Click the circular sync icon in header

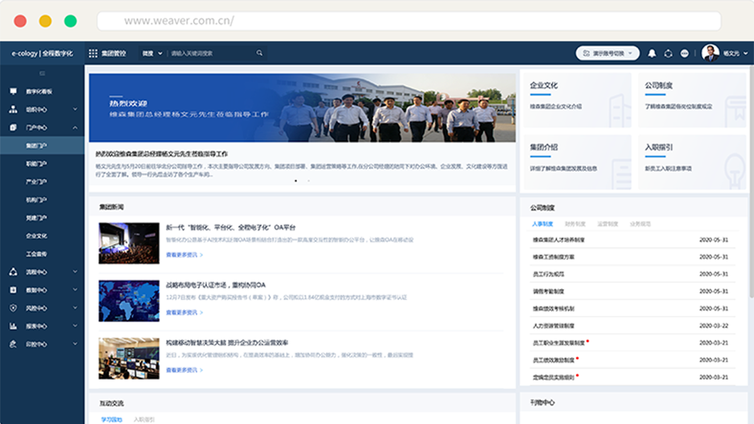point(668,54)
